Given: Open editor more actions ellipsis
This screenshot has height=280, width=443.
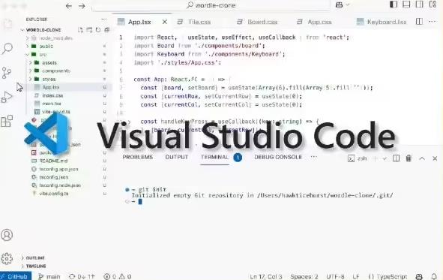Looking at the screenshot, I should pos(432,22).
